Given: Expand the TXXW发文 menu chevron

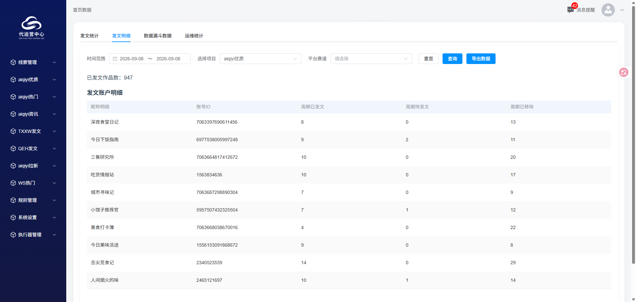Looking at the screenshot, I should tap(54, 131).
